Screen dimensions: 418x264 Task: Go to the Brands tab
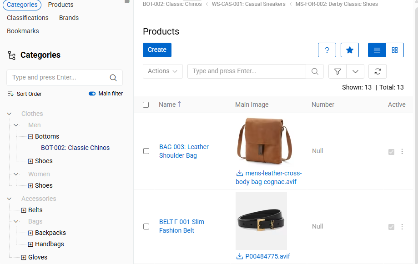click(x=69, y=18)
